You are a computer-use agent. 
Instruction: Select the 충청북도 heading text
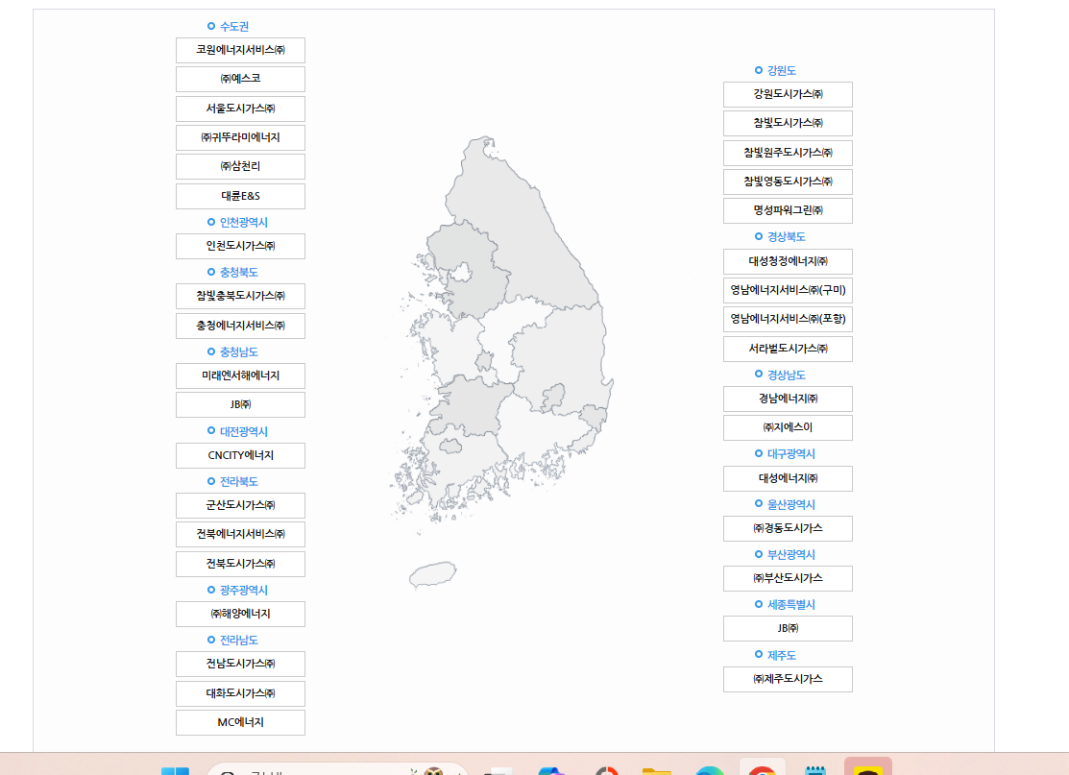coord(238,272)
